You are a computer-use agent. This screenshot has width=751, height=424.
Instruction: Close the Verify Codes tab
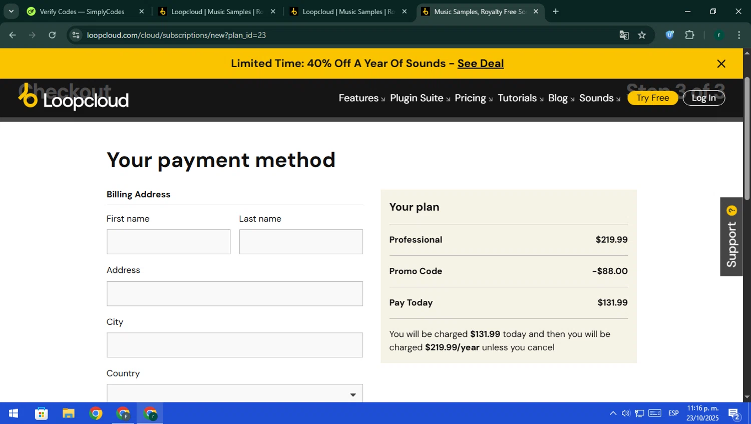click(142, 12)
